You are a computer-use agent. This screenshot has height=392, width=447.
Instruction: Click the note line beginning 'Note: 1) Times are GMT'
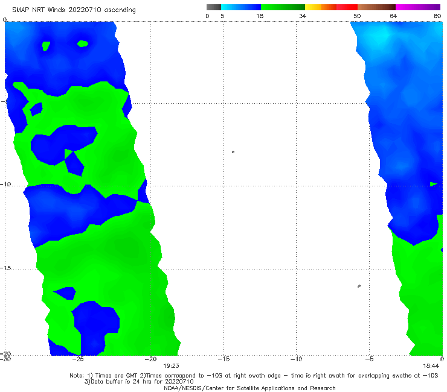254,376
